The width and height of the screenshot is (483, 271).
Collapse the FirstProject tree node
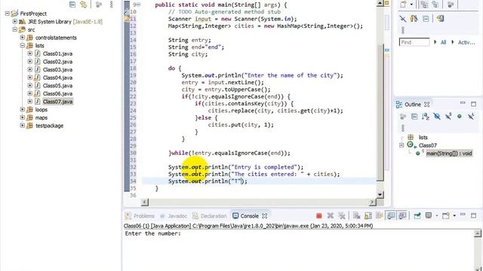click(x=8, y=14)
